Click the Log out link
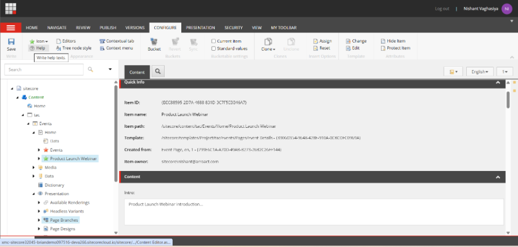Viewport: 518px width, 247px height. click(x=441, y=9)
